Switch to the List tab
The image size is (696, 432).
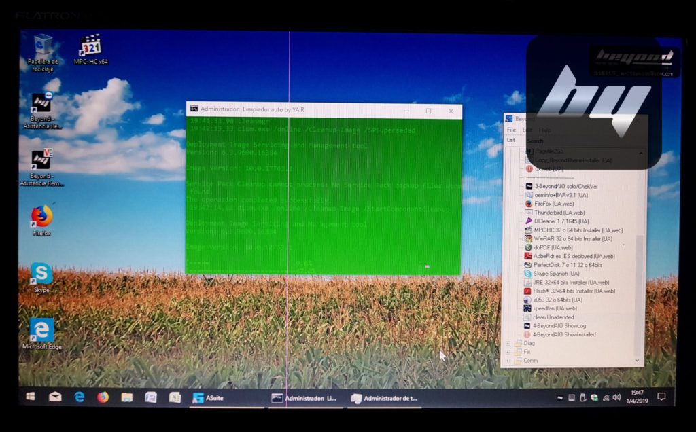pos(511,140)
